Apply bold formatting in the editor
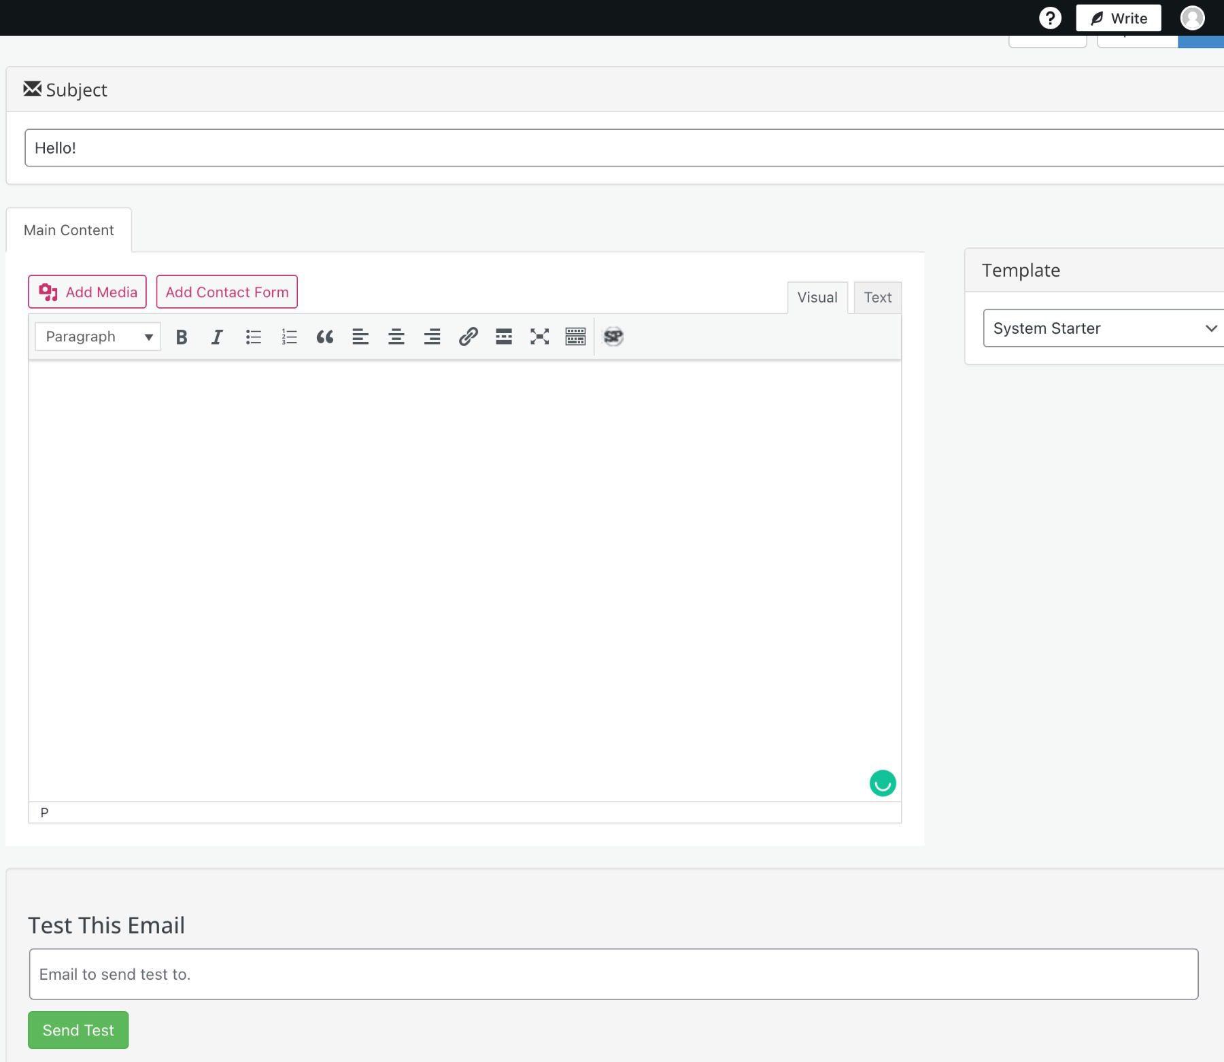Viewport: 1224px width, 1062px height. click(x=181, y=336)
